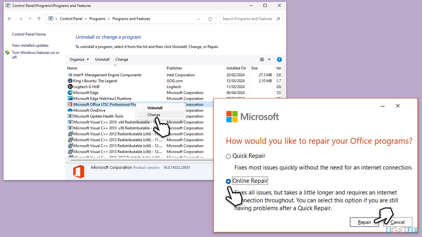The image size is (422, 237).
Task: Go forward with the Forward arrow
Action: [20, 19]
